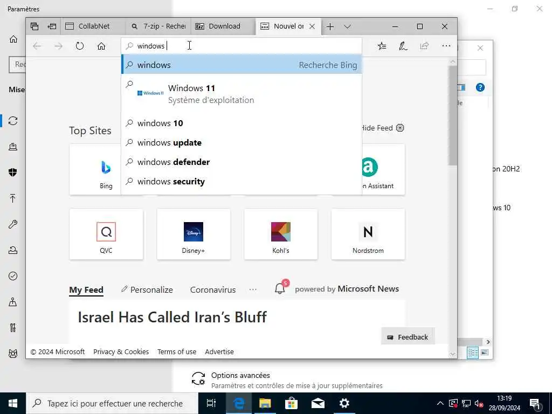Open the Bing top site tile

[95, 169]
